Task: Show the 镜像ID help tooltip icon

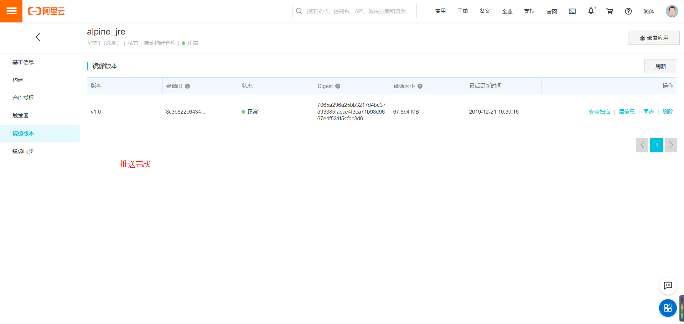Action: 187,86
